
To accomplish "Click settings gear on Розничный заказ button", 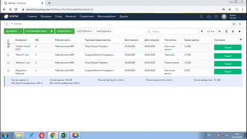I will point(51,31).
